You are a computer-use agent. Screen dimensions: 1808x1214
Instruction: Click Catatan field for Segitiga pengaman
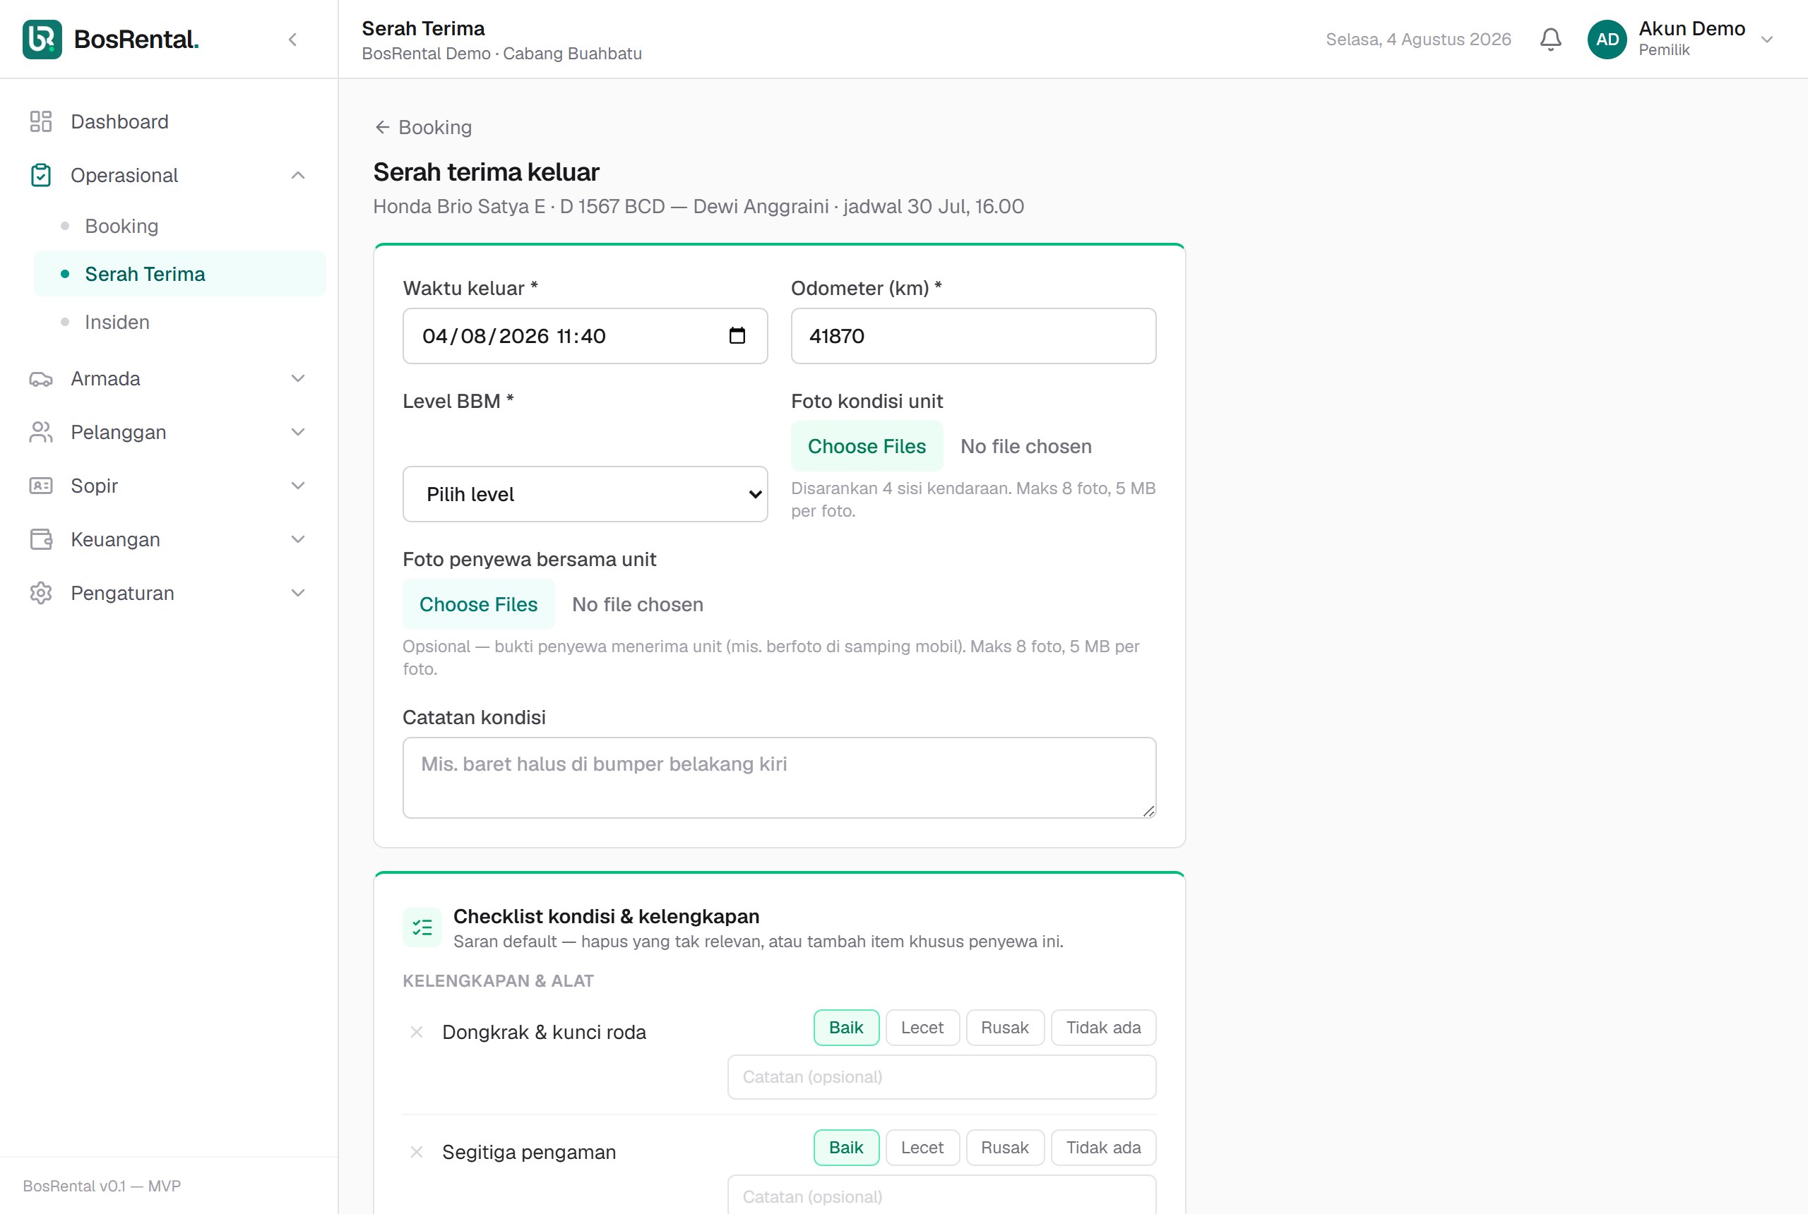941,1196
